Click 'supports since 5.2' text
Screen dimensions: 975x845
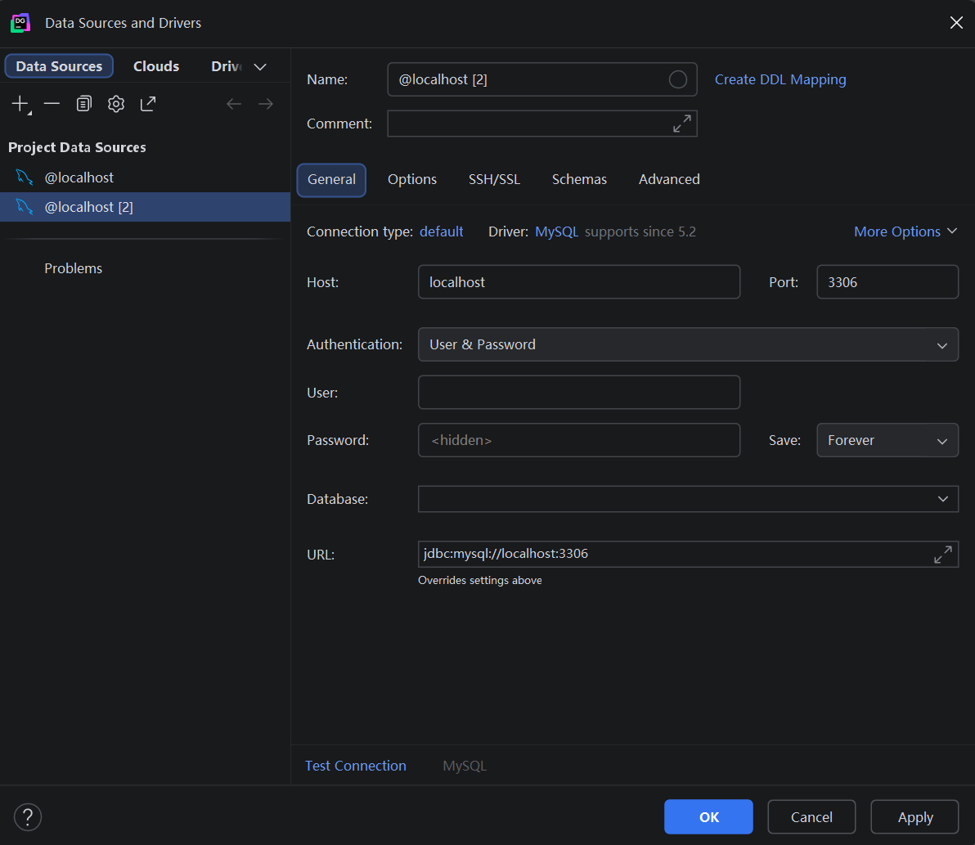coord(640,232)
